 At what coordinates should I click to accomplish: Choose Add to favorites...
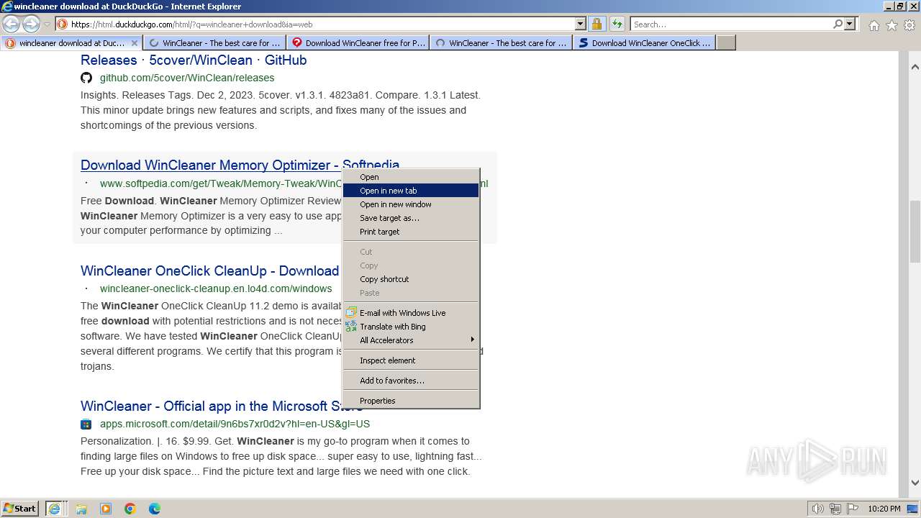pyautogui.click(x=411, y=381)
